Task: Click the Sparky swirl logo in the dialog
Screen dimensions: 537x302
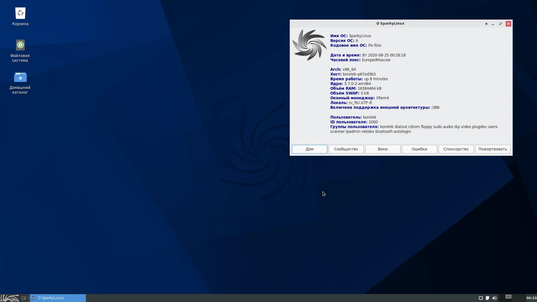Action: 309,45
